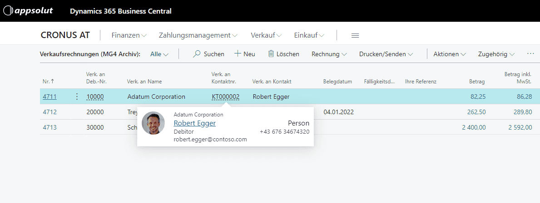Open the Rechnung actions menu

pos(329,54)
